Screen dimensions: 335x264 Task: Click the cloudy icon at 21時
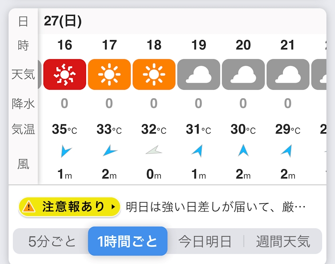(288, 75)
